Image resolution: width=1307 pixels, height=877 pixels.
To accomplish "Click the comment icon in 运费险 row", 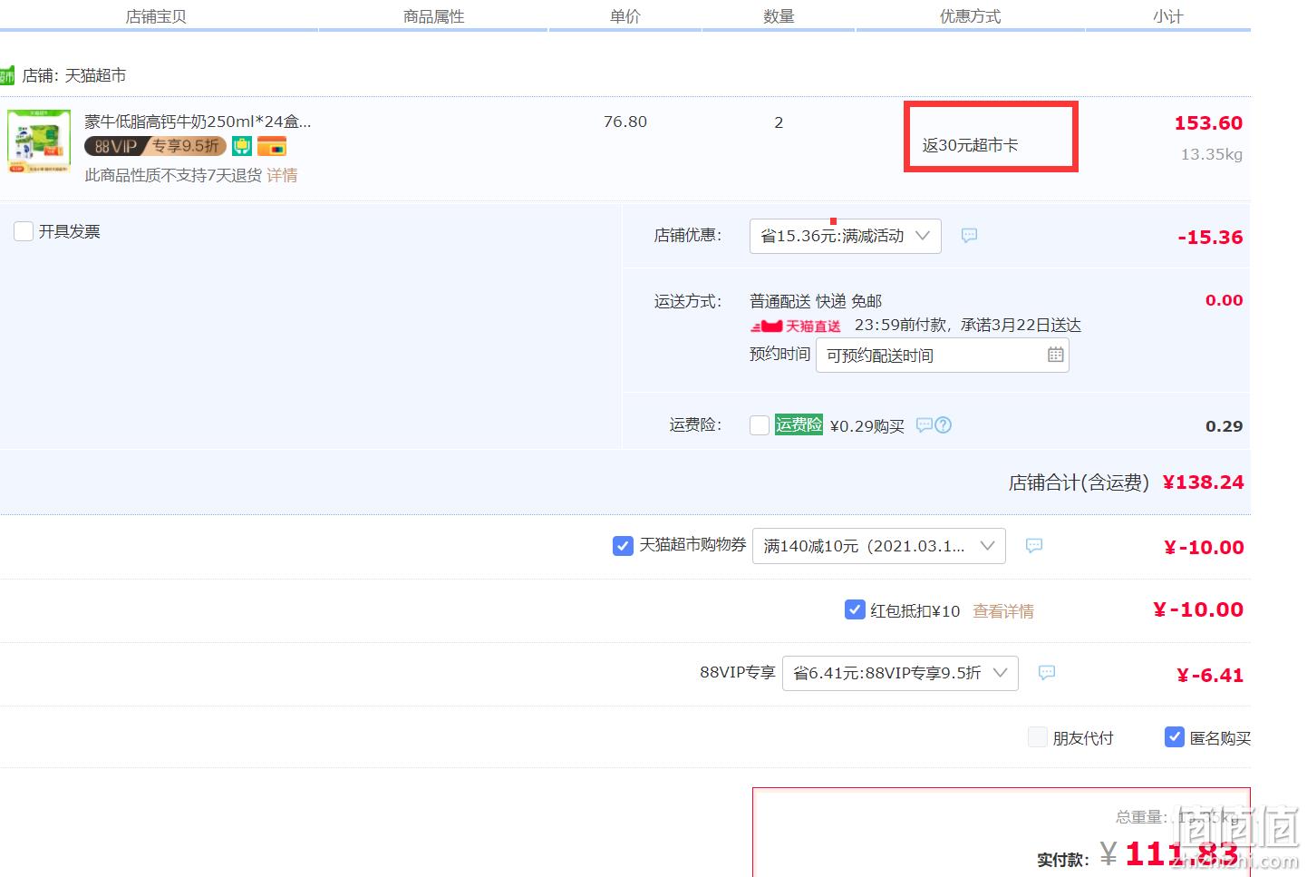I will click(924, 424).
